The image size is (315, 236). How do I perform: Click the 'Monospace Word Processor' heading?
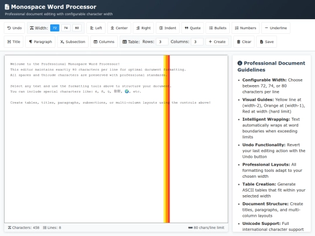click(x=54, y=7)
